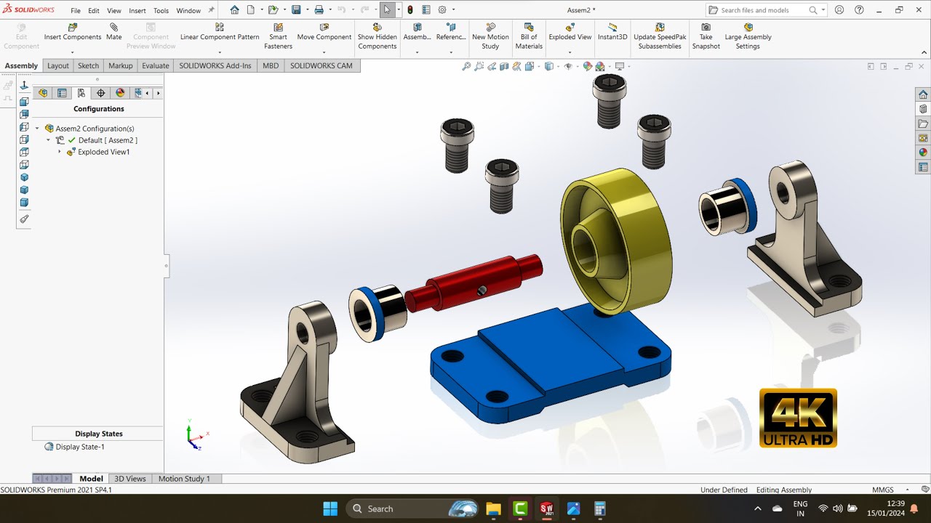Screen dimensions: 931x523
Task: Switch to the Evaluate tab
Action: pyautogui.click(x=155, y=65)
